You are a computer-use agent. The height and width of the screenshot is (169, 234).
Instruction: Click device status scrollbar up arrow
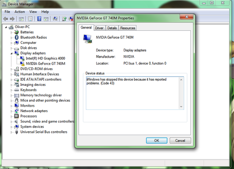pyautogui.click(x=181, y=80)
